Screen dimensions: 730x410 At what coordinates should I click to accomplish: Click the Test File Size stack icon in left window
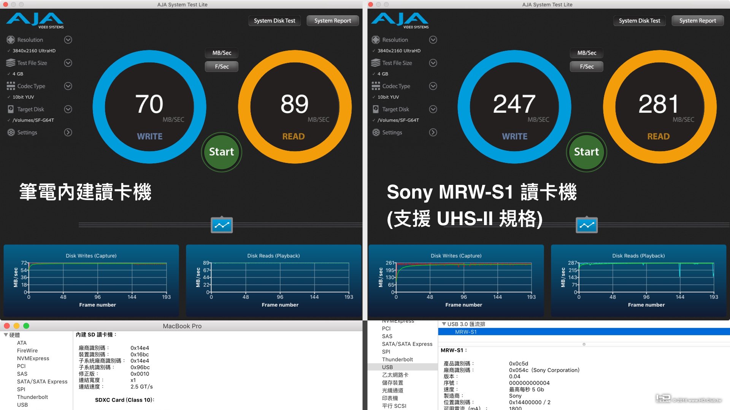11,63
